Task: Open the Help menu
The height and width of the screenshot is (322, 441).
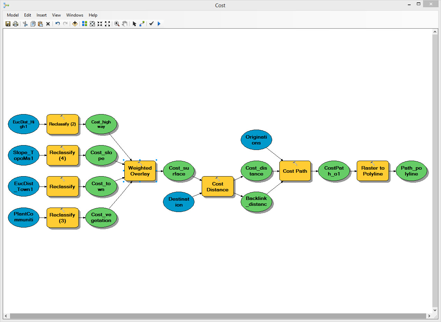Action: tap(93, 15)
